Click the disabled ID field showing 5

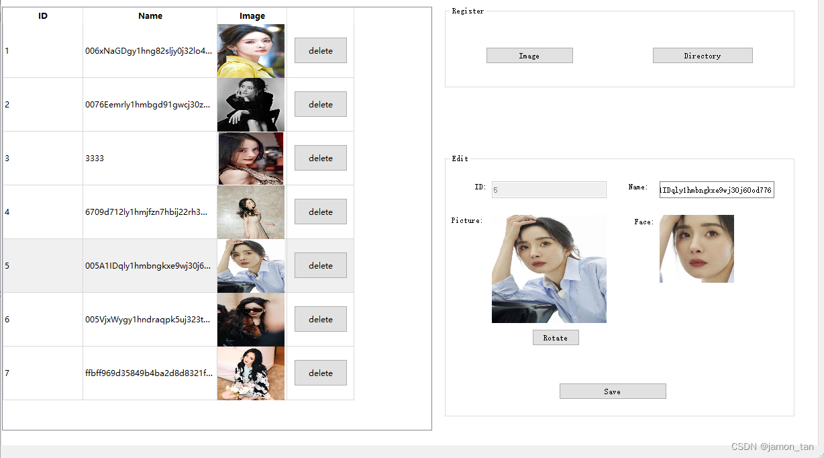coord(549,190)
